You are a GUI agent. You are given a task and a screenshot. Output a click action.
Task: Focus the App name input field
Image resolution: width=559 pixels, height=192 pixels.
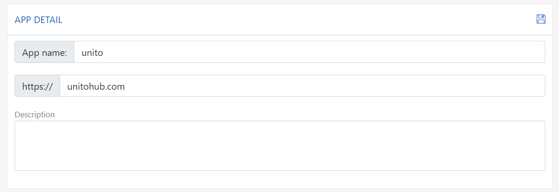309,52
